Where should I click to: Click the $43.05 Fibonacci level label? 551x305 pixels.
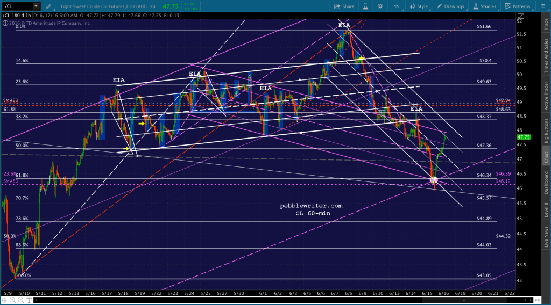[484, 275]
